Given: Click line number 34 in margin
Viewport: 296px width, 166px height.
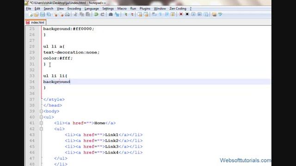Looking at the screenshot, I should 32,82.
